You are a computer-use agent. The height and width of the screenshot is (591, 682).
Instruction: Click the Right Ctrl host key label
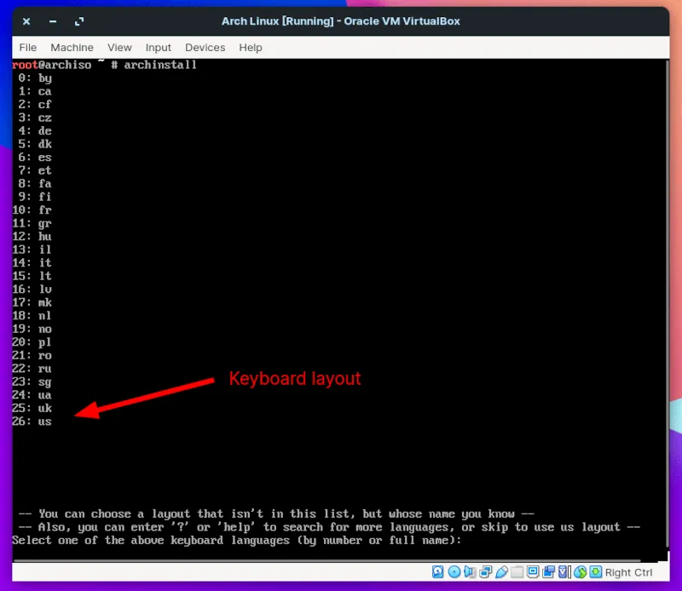tap(629, 572)
